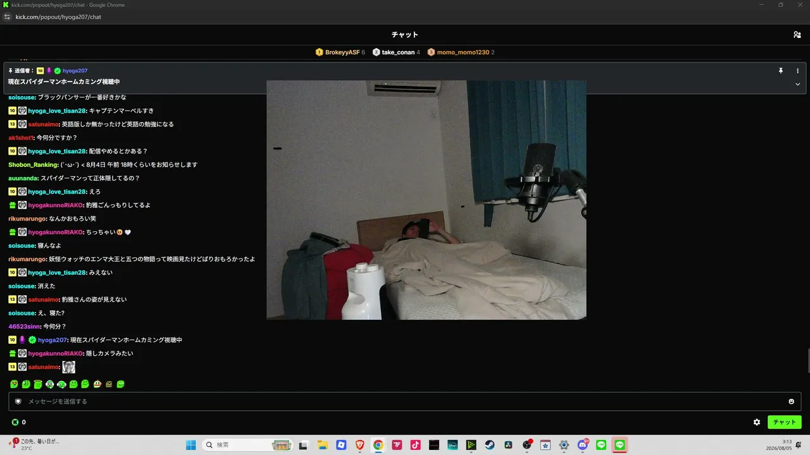
Task: Insert the orange-hat smiling emote
Action: pos(97,384)
